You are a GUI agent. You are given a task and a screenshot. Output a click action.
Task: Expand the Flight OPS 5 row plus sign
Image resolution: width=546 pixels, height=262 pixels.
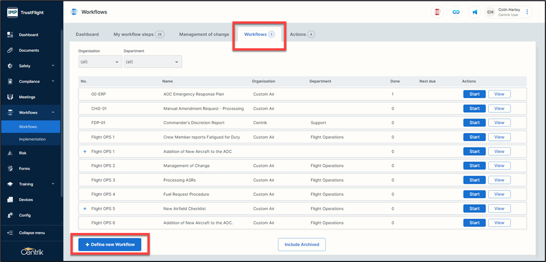(85, 208)
